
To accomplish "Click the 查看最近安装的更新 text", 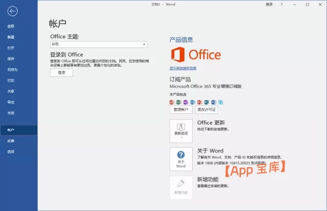I will [213, 186].
